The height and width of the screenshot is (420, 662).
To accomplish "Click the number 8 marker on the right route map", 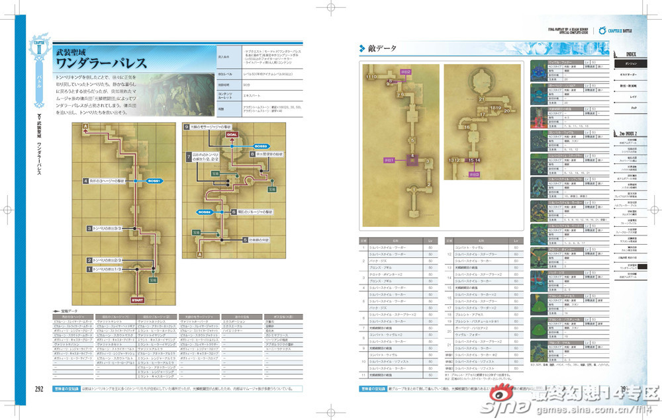I will click(x=252, y=154).
